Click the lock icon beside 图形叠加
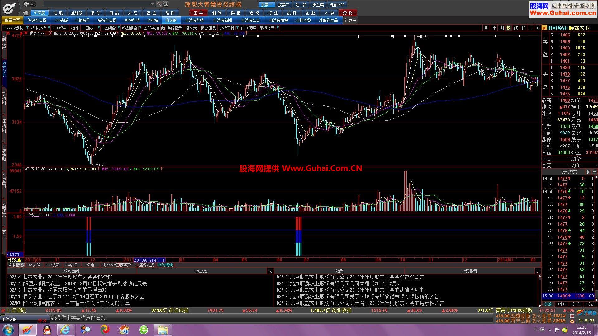Screen dimensions: 598x336 click(x=163, y=28)
